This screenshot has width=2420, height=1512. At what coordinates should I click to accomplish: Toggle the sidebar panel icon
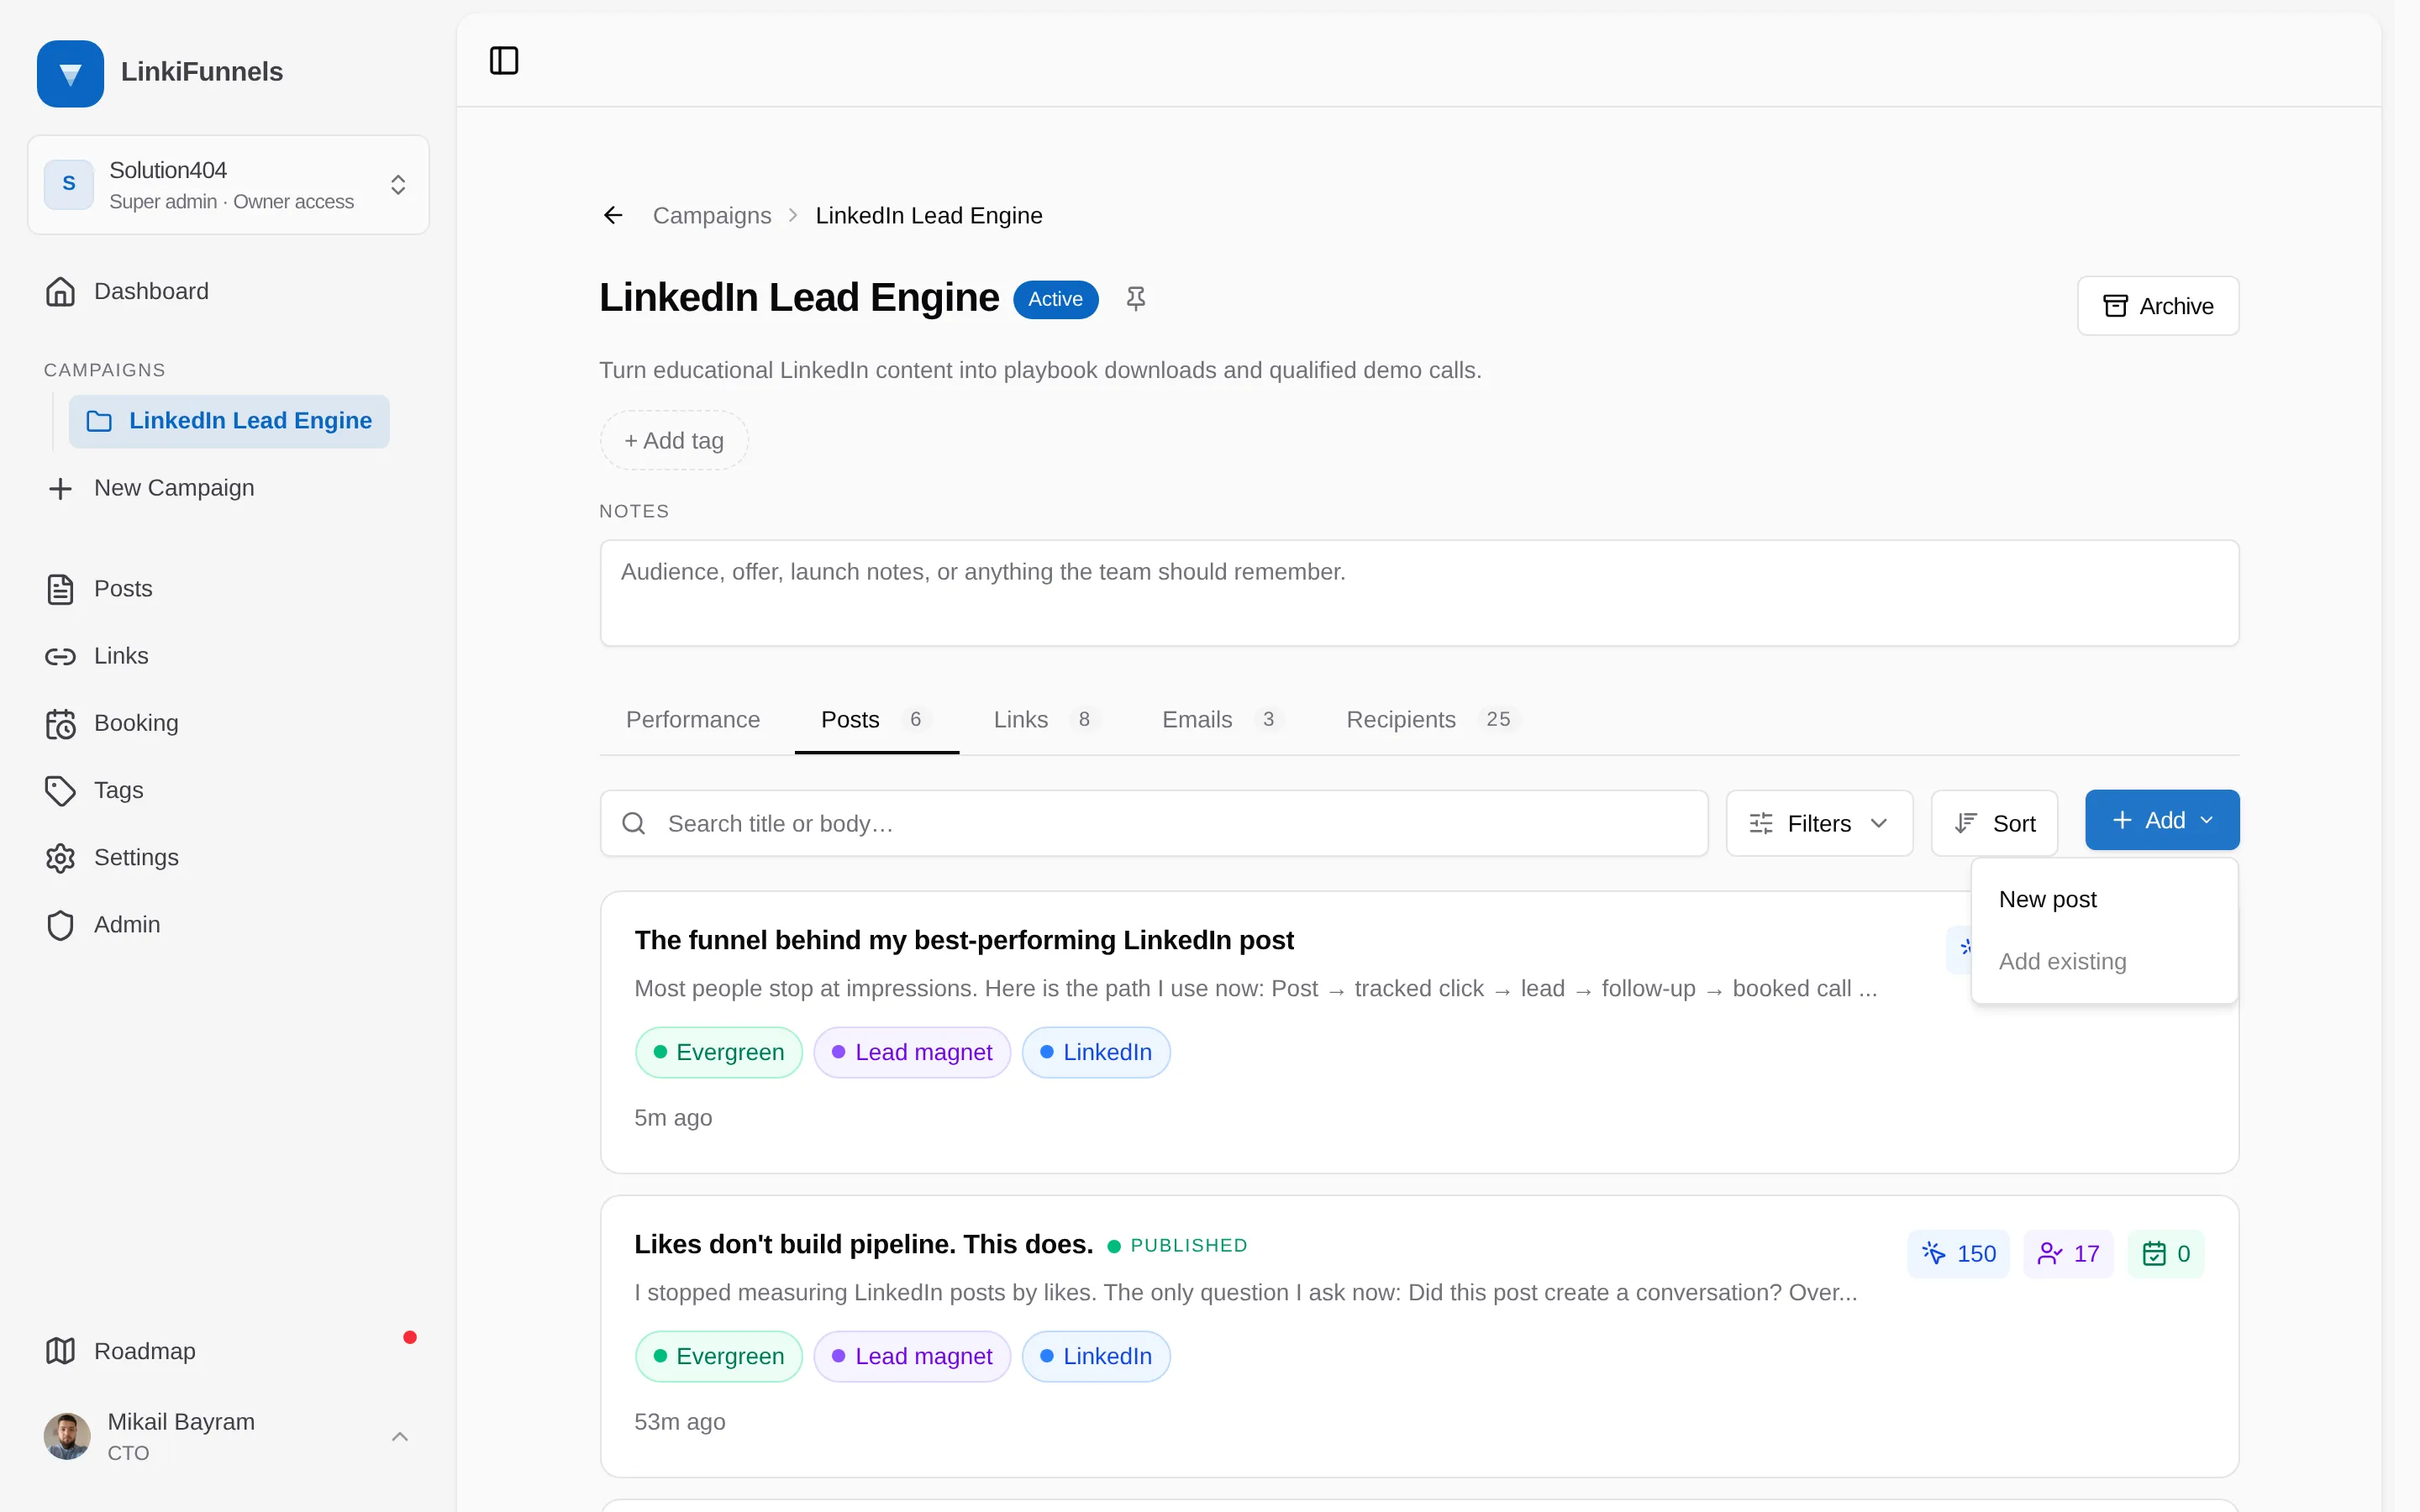pos(504,61)
